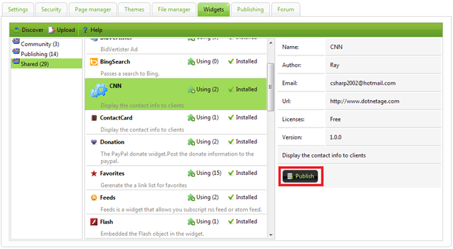Click the BingSearch Using (0) puzzle icon
This screenshot has width=453, height=249.
[x=191, y=61]
